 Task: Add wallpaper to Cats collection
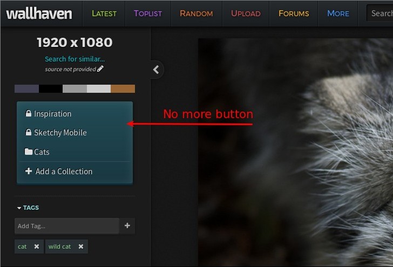[74, 152]
